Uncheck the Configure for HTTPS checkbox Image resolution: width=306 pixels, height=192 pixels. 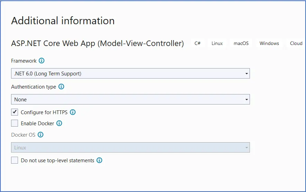[15, 112]
